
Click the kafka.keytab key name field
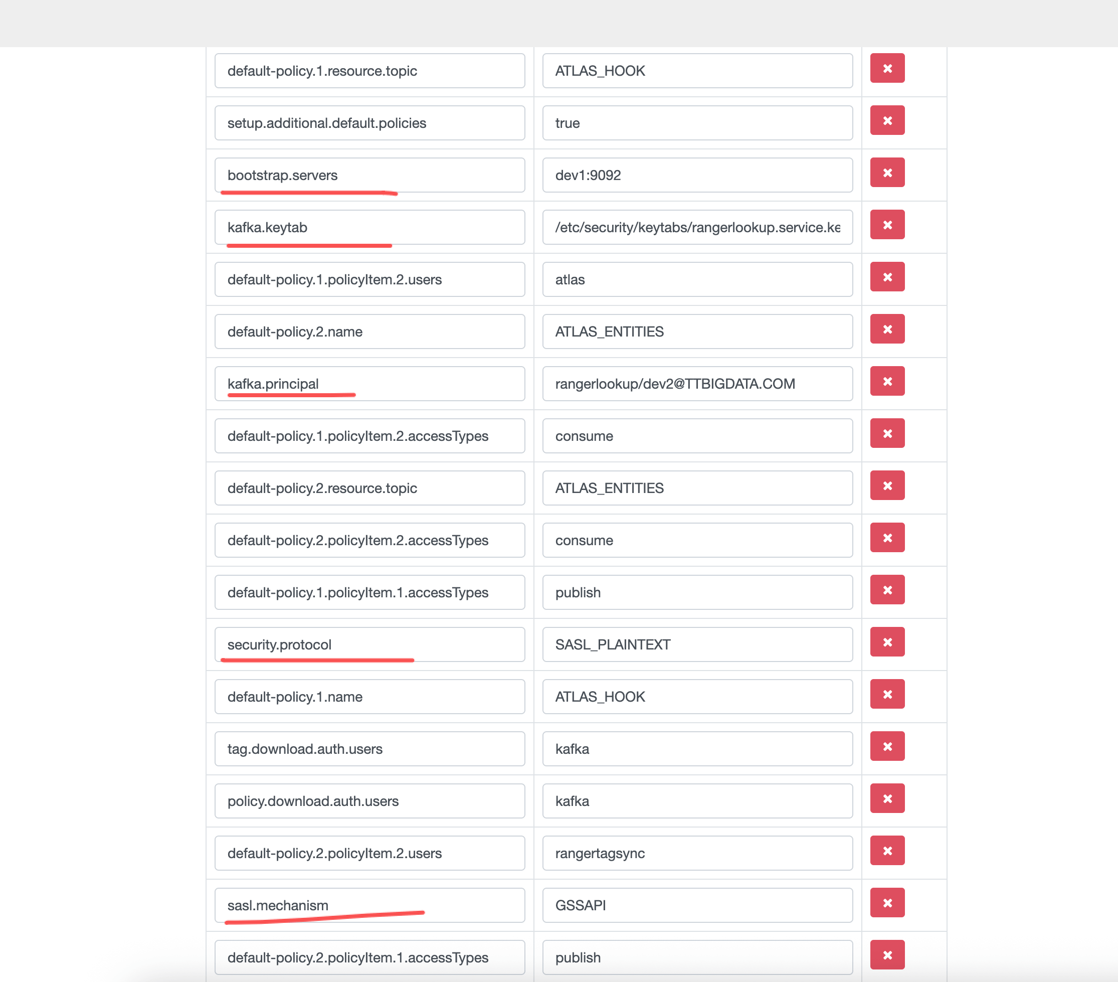click(369, 228)
